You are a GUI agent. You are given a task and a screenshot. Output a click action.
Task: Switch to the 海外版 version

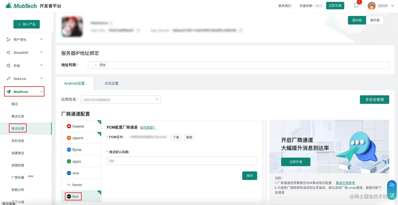(x=375, y=20)
